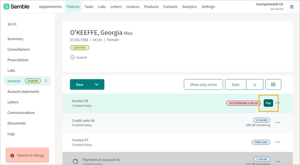Click the sort direction arrow icon
The width and height of the screenshot is (300, 165).
pos(255,84)
